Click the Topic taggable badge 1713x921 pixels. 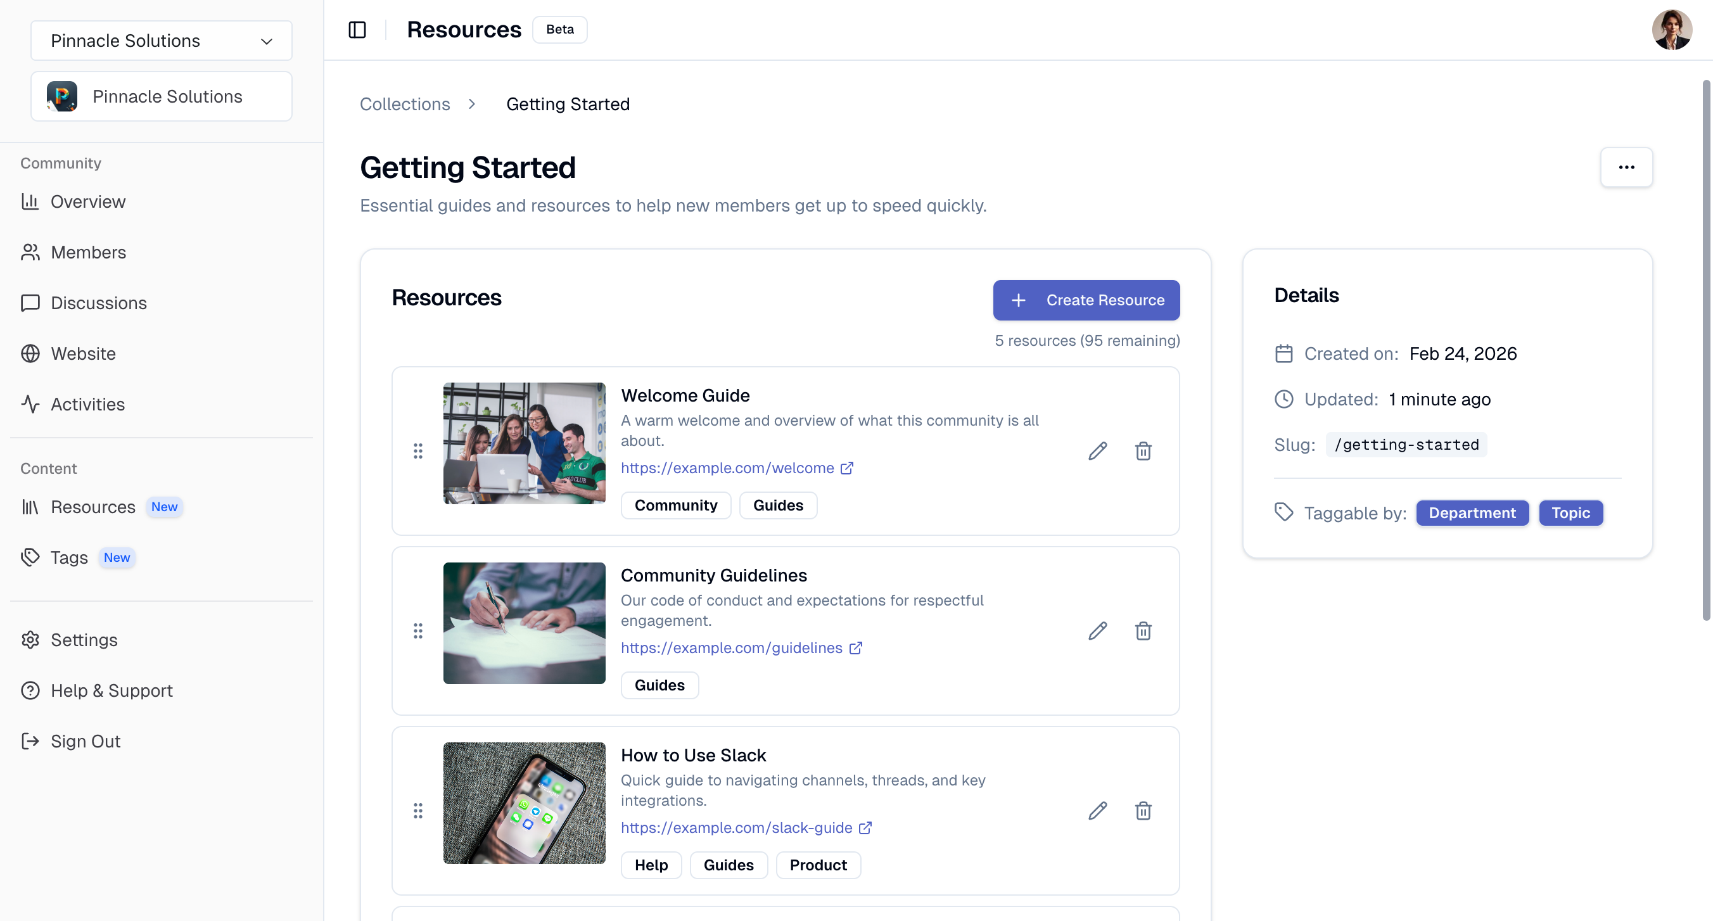[1570, 512]
